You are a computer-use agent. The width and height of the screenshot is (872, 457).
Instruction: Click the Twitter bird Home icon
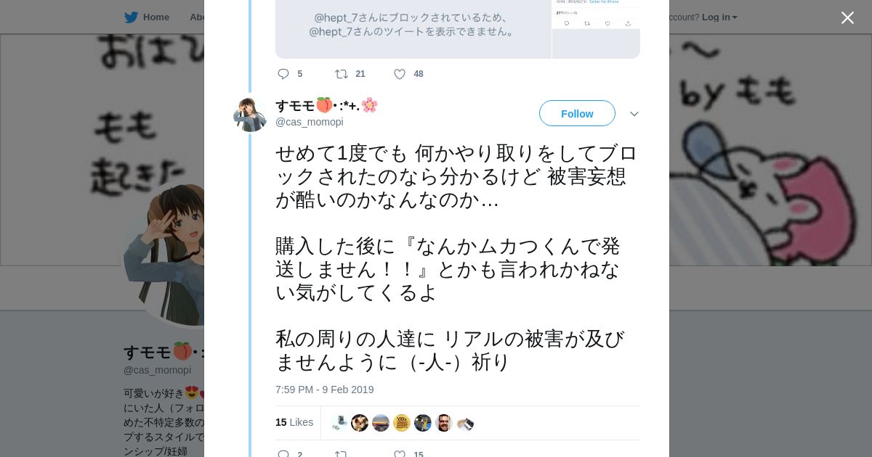[131, 17]
